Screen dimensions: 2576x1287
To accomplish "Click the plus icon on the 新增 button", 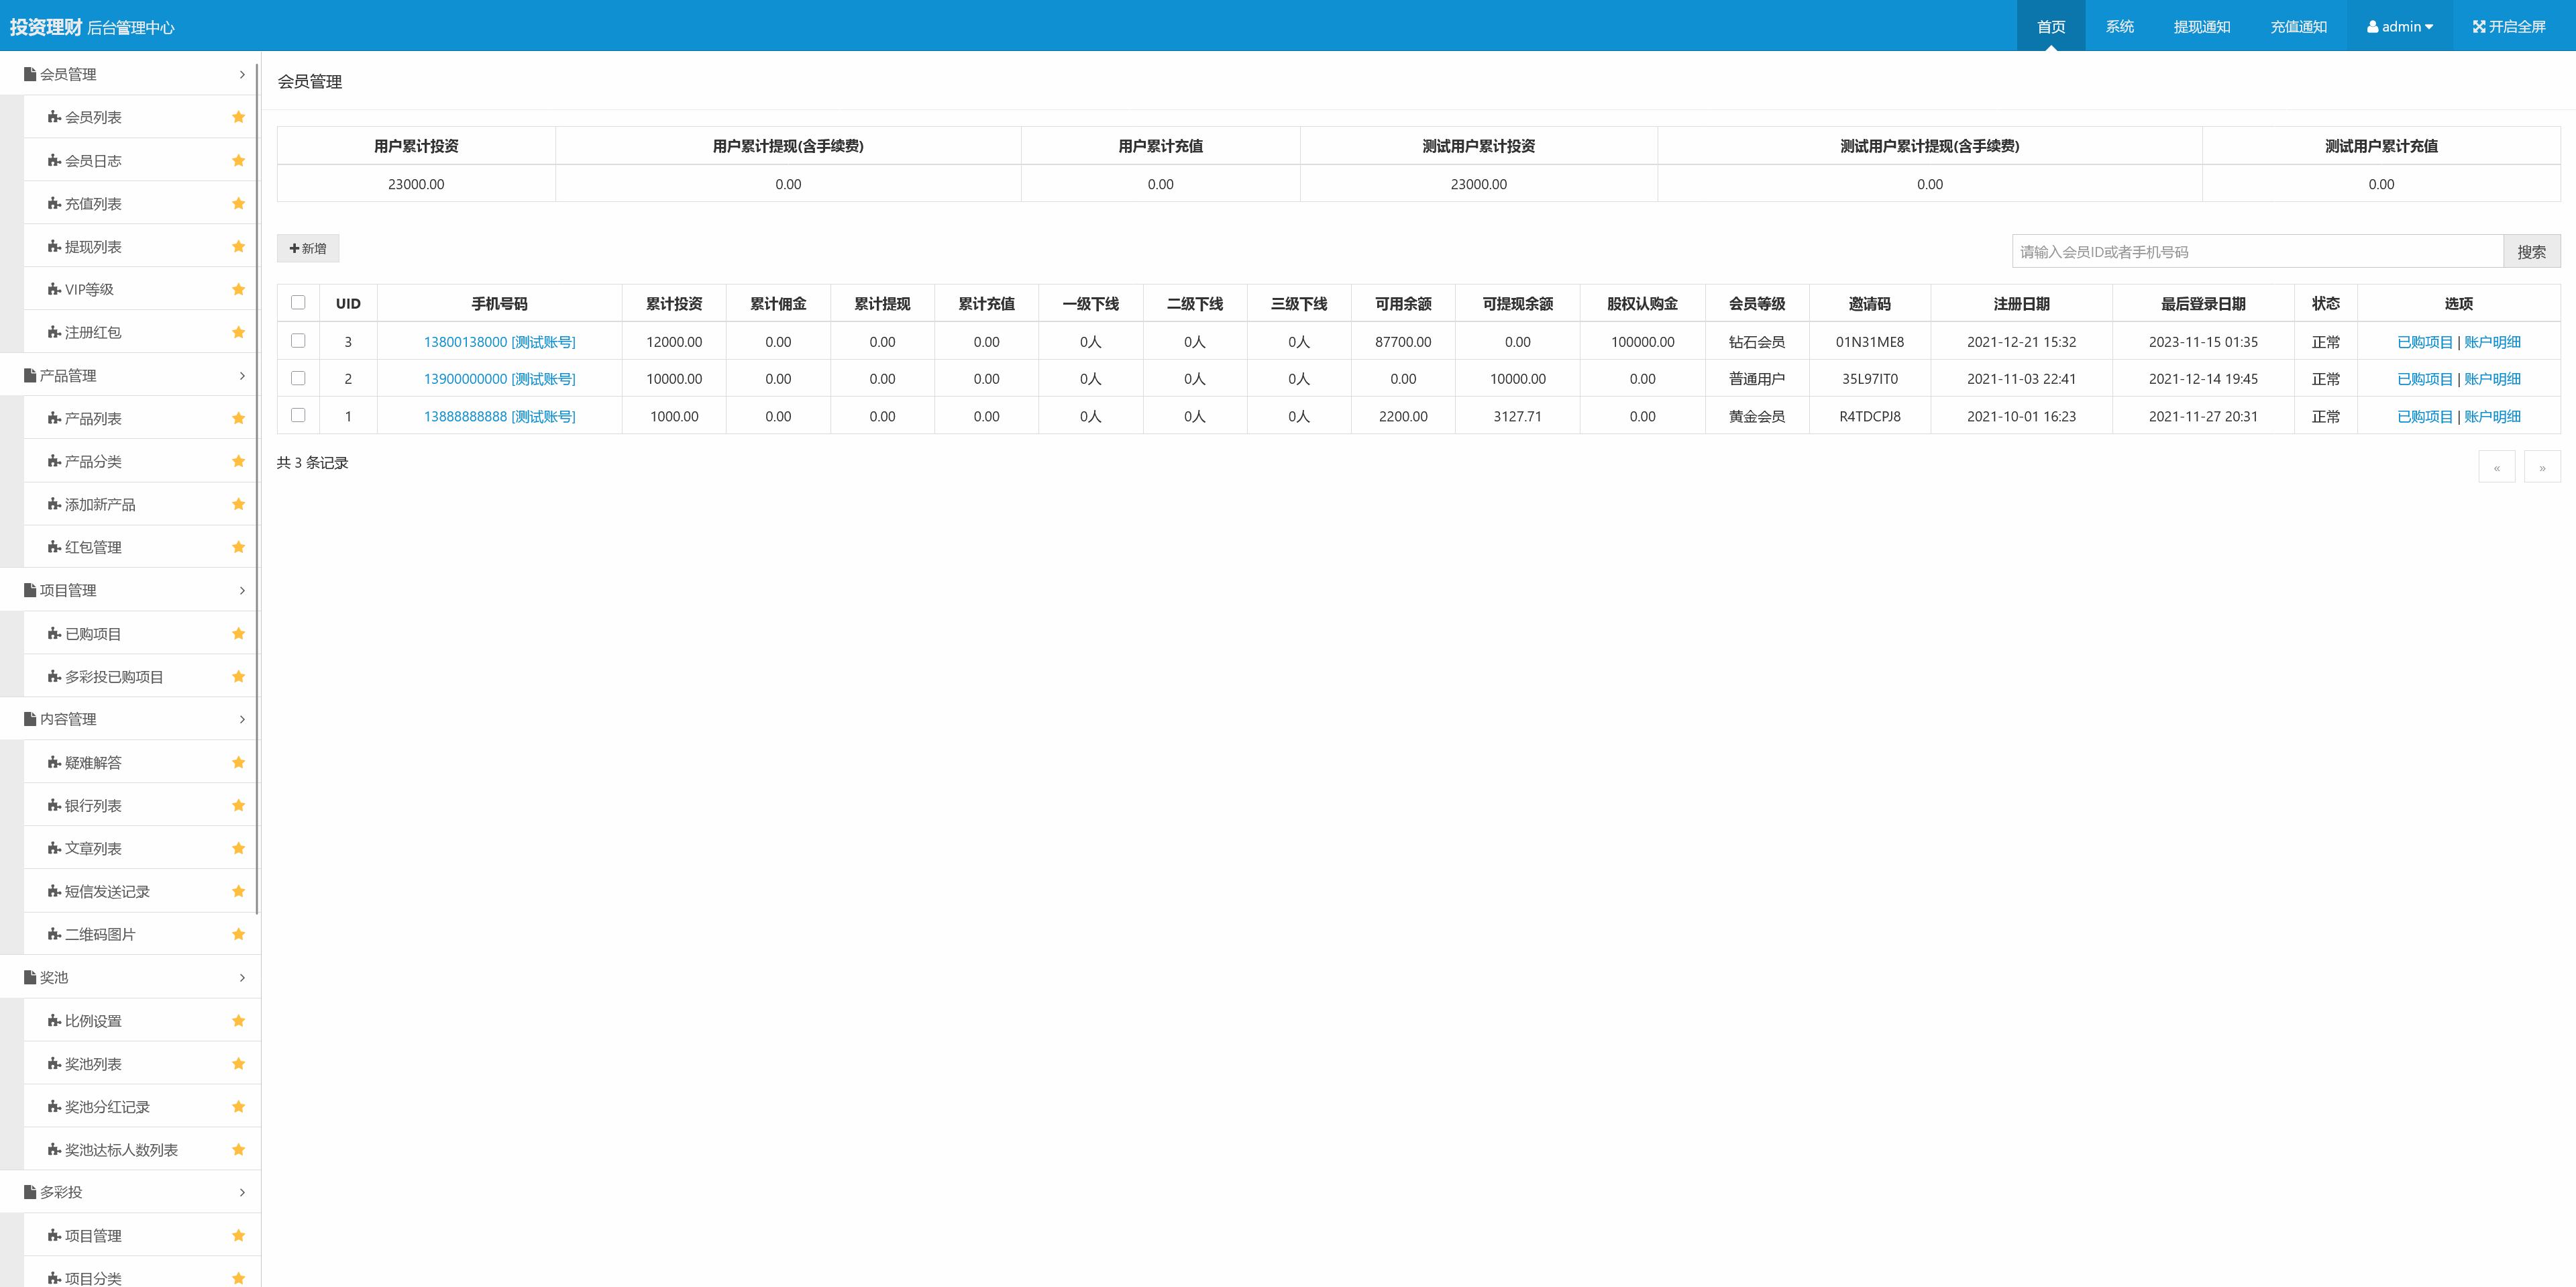I will click(294, 248).
